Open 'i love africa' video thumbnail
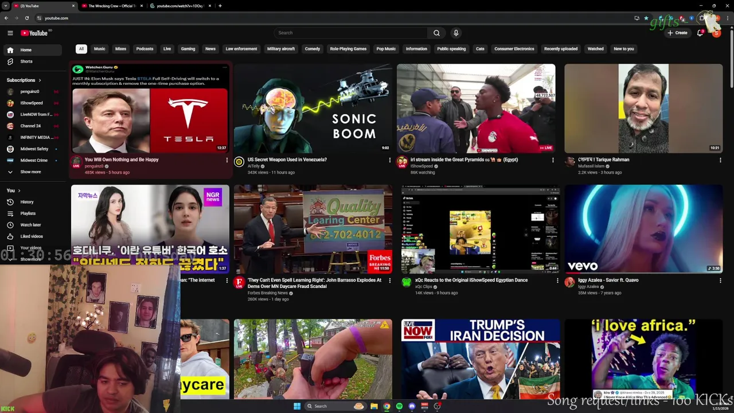Viewport: 734px width, 413px height. 643,359
